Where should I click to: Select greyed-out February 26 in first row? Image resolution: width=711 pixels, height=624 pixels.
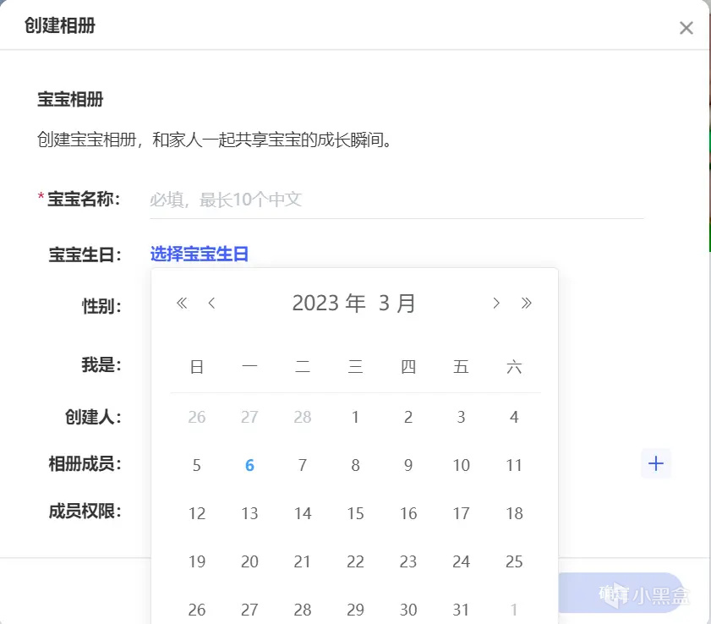click(197, 417)
